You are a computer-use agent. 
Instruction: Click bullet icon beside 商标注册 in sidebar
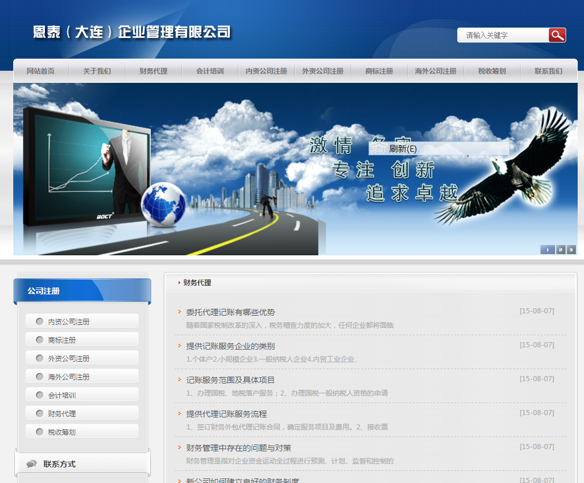click(x=40, y=340)
